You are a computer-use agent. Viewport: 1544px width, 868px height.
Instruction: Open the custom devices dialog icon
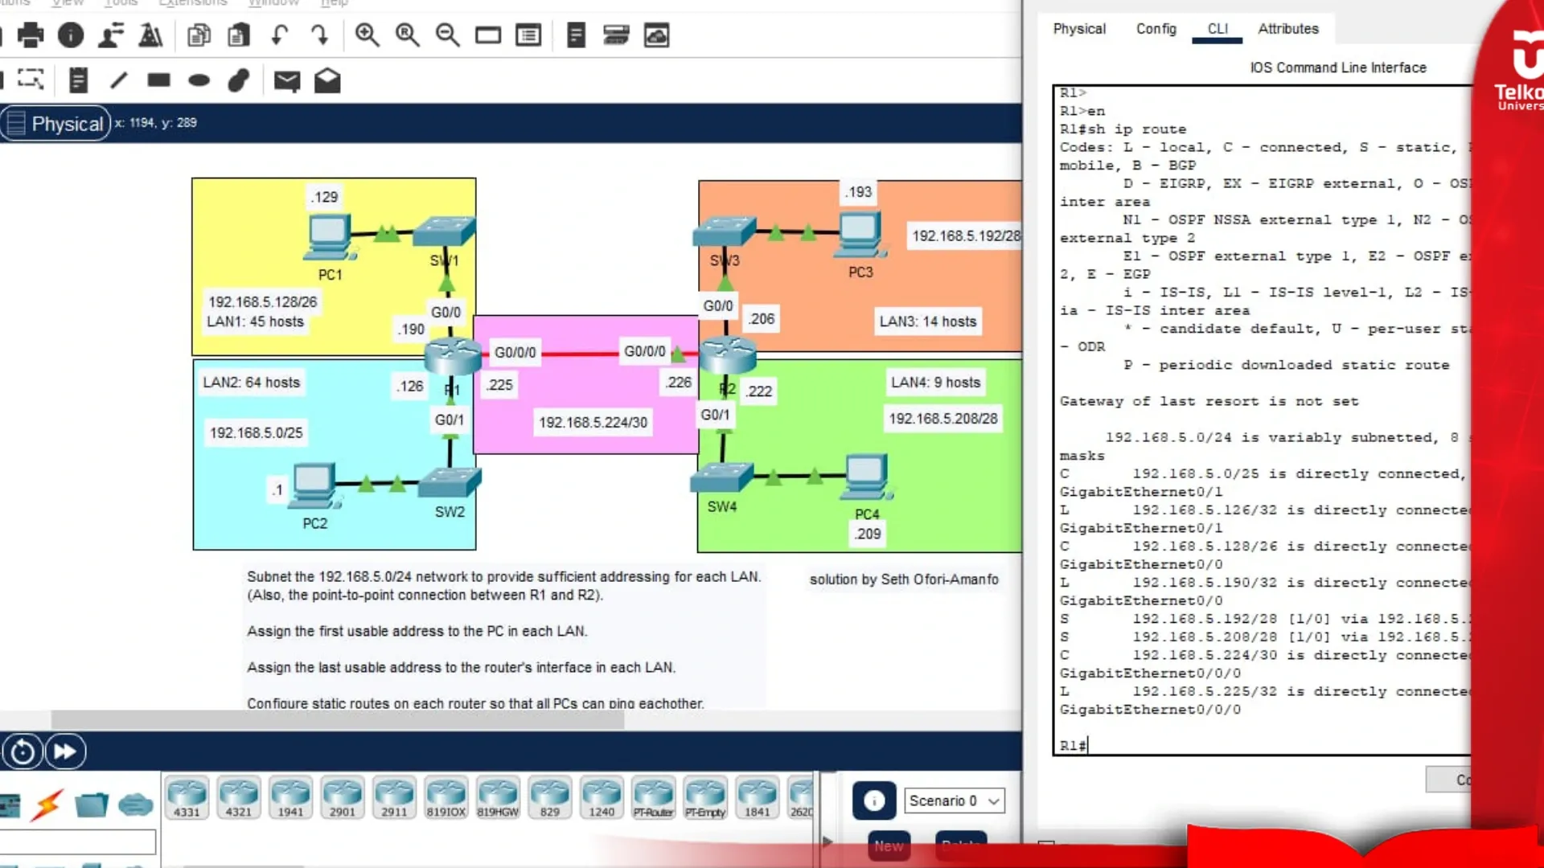[x=528, y=35]
